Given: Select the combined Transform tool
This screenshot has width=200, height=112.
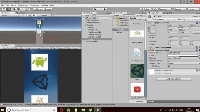Looking at the screenshot, I should (28, 9).
